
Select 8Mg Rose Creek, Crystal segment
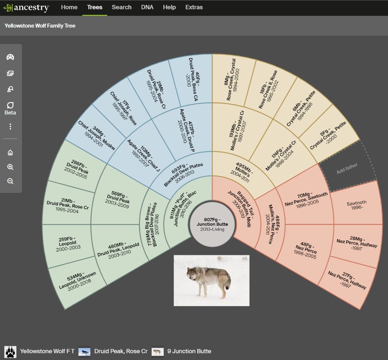(232, 79)
